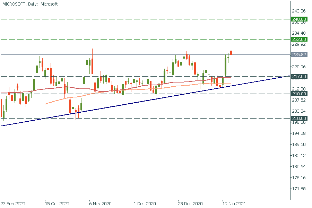Select the 220.96 price axis value

[x=299, y=67]
